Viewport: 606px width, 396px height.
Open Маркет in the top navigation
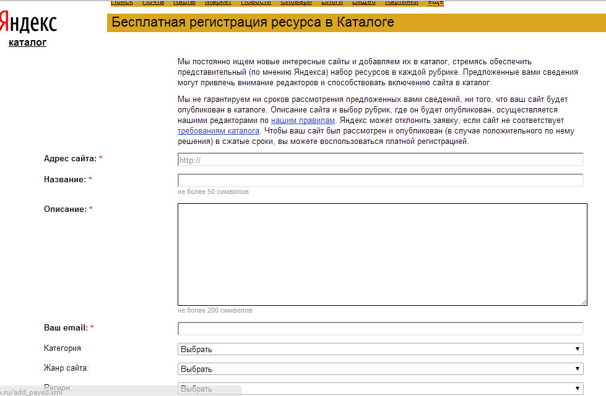point(218,2)
